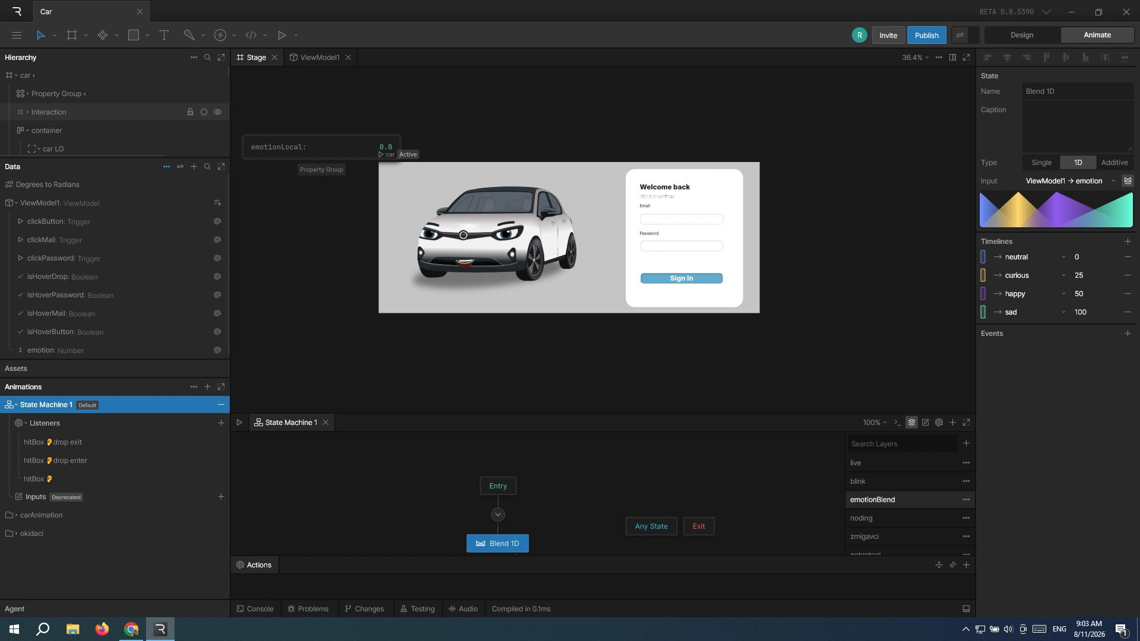Add a new state machine layer
1140x641 pixels.
click(x=966, y=443)
